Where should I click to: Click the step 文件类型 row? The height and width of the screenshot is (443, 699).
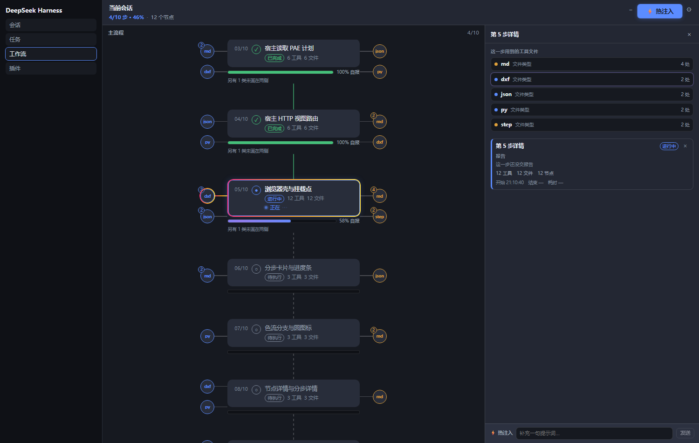(592, 125)
